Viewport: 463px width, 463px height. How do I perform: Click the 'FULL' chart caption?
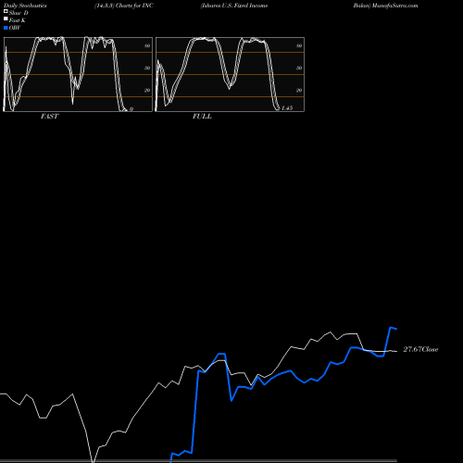tap(202, 117)
